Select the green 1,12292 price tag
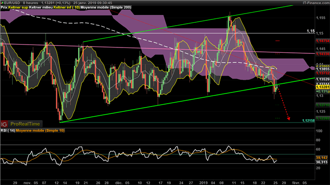 (323, 119)
